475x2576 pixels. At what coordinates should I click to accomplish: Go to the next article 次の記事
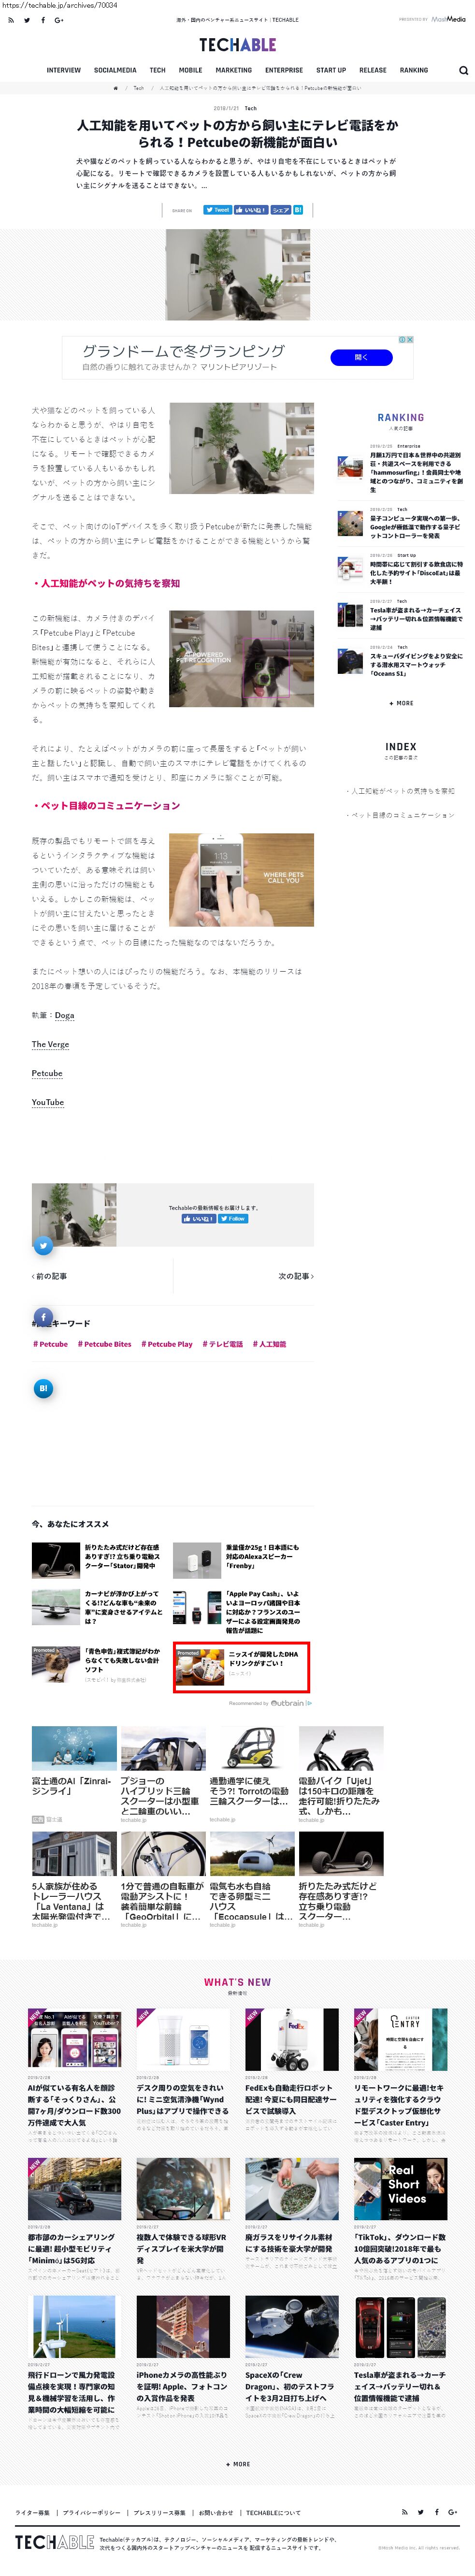tap(296, 1276)
